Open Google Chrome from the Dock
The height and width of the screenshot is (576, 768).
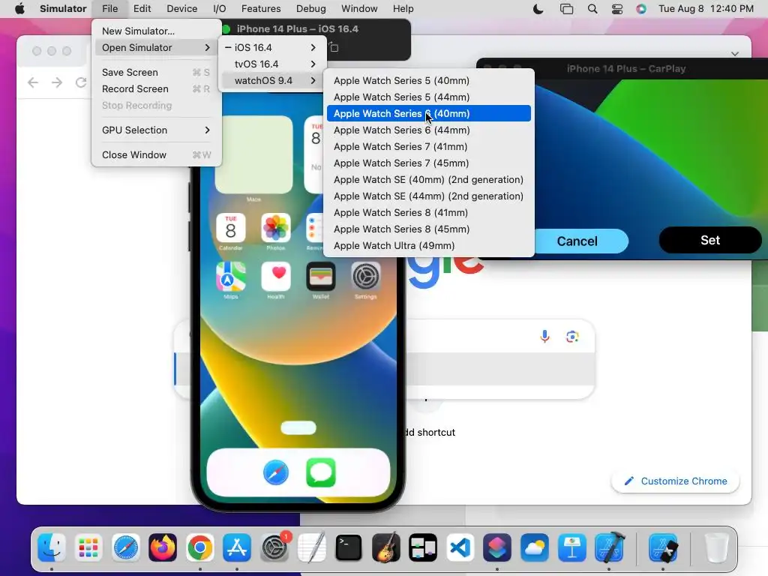coord(199,547)
